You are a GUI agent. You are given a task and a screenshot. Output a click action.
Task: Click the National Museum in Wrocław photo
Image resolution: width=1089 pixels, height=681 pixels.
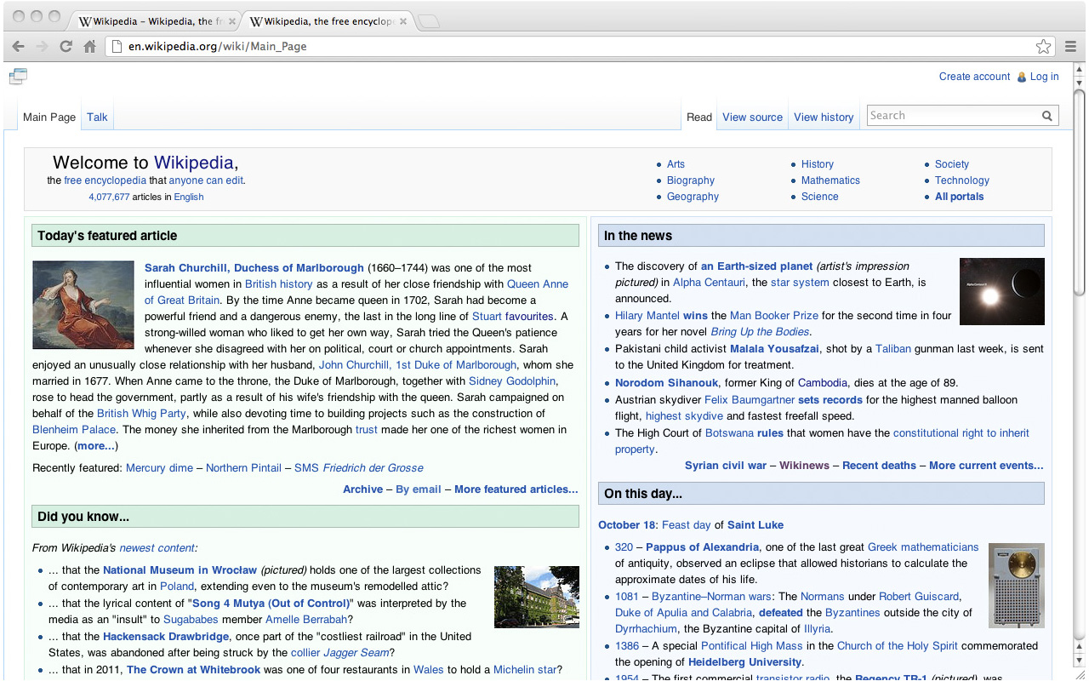point(537,597)
